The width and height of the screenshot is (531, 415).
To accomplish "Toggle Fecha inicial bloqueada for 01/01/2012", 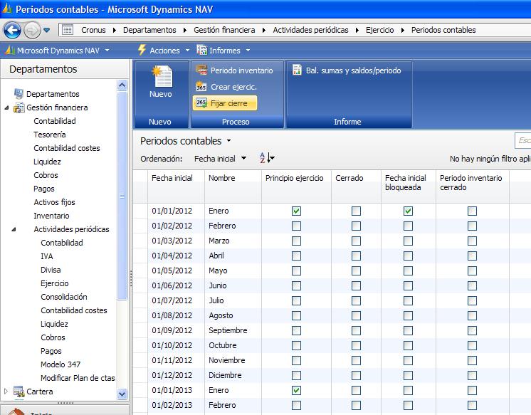I will click(408, 211).
